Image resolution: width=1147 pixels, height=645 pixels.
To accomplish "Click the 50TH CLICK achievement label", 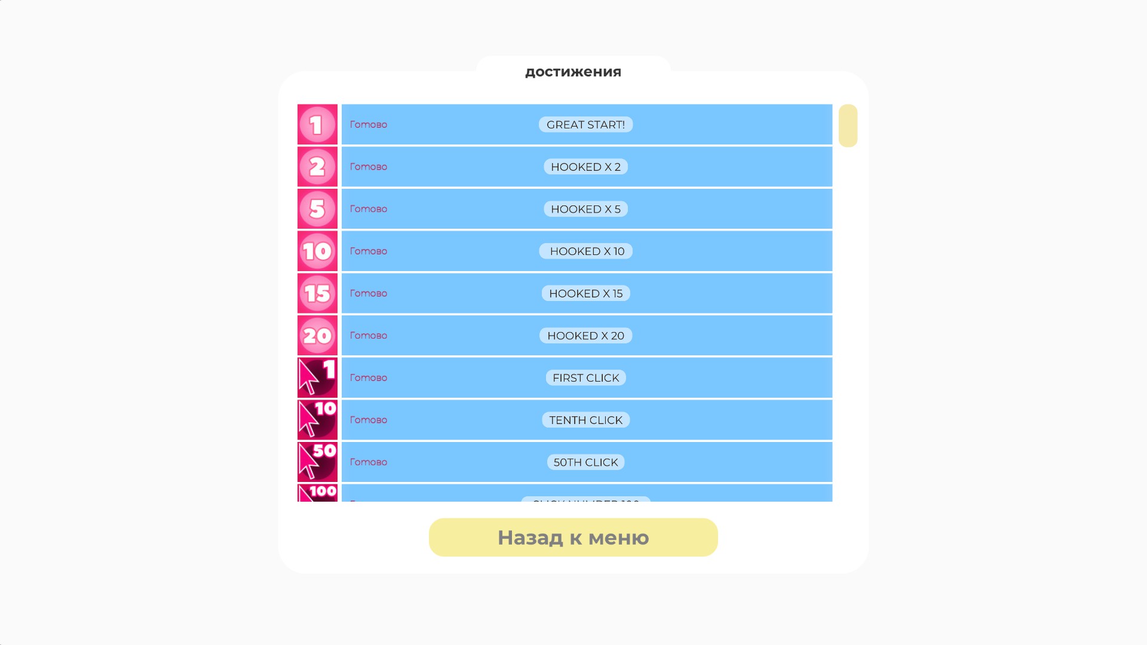I will tap(585, 462).
